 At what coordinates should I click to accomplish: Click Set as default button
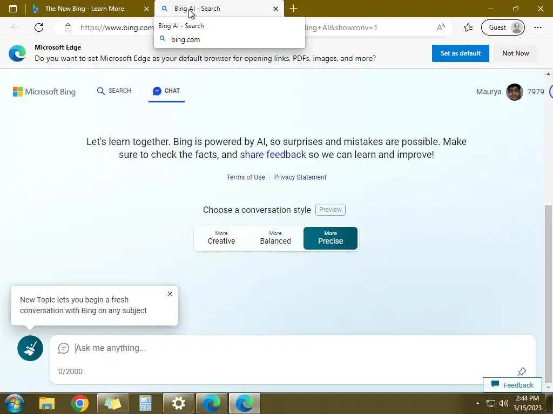[x=460, y=53]
